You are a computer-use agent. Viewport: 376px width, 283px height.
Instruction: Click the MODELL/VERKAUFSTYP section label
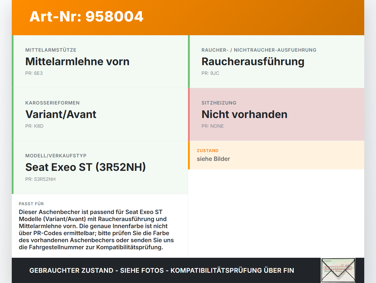[56, 156]
